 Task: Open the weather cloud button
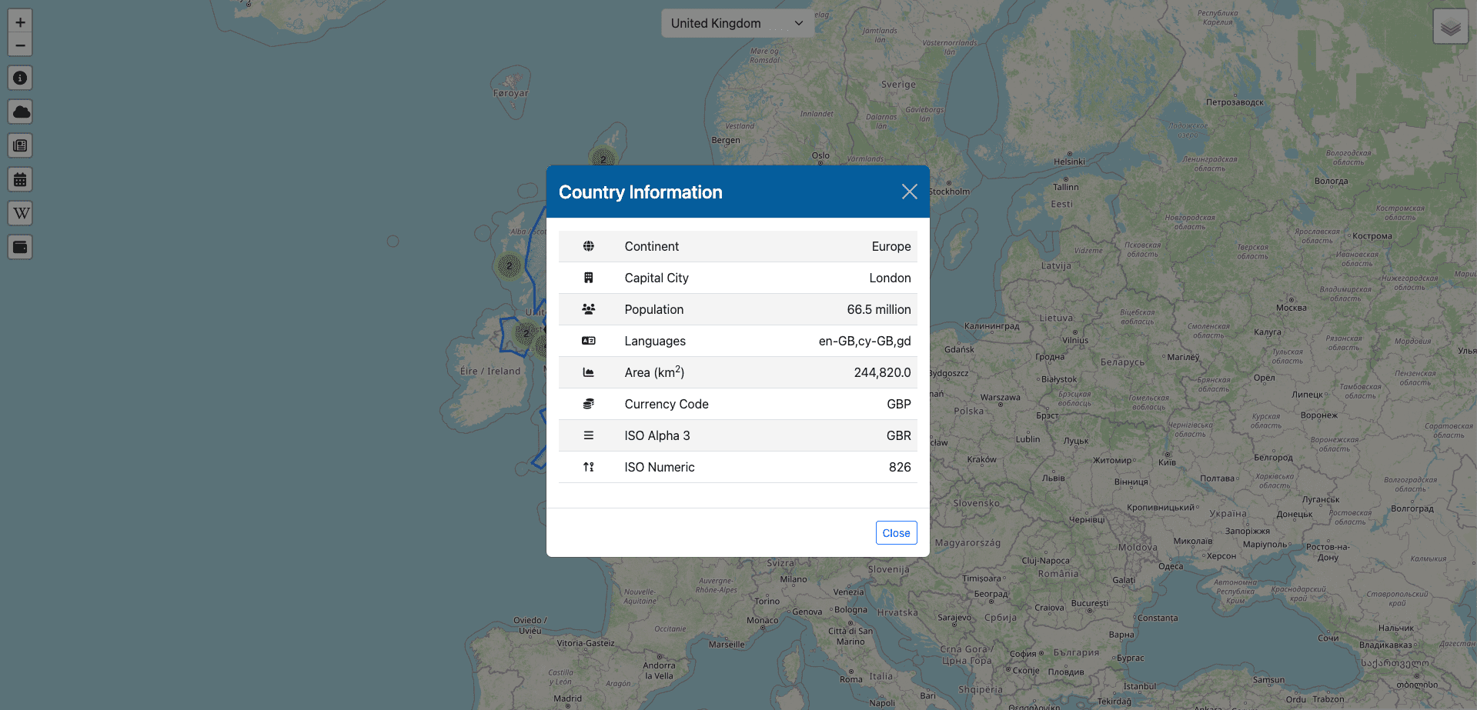pos(20,112)
